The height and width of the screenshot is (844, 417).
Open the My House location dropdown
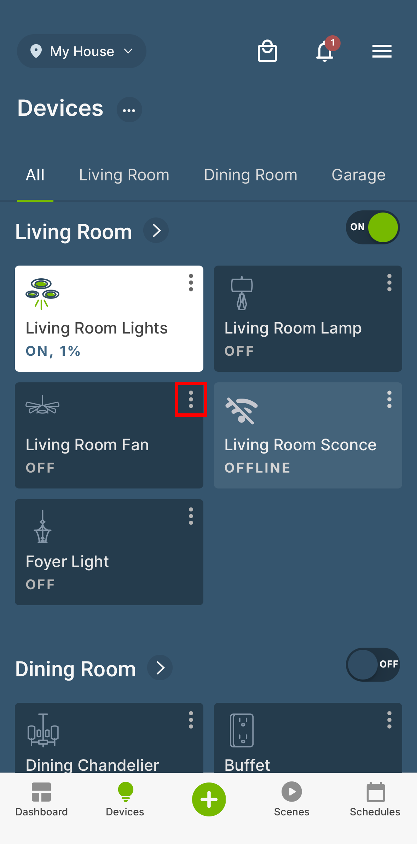tap(82, 51)
